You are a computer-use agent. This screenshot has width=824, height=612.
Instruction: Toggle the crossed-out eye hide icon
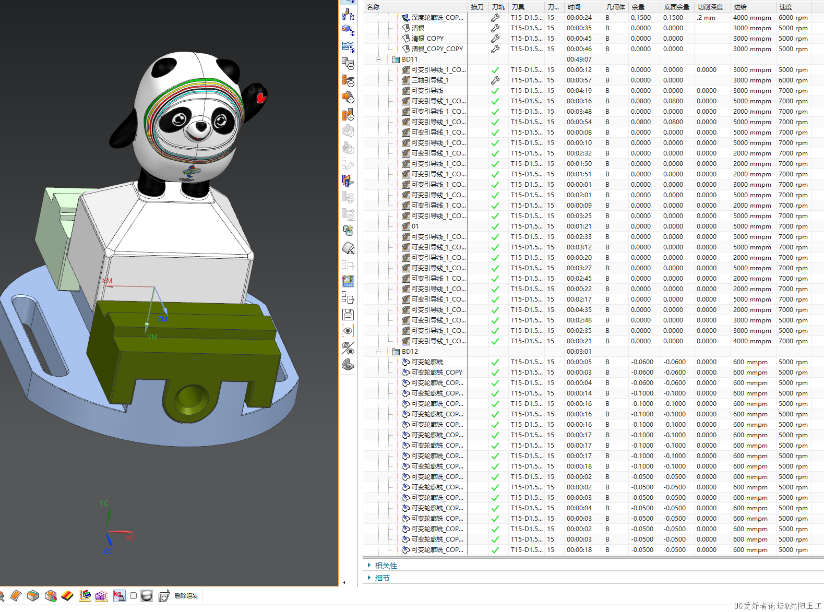coord(348,347)
